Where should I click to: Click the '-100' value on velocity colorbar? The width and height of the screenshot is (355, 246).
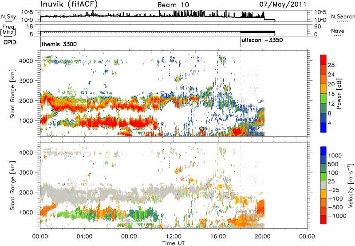click(x=336, y=198)
